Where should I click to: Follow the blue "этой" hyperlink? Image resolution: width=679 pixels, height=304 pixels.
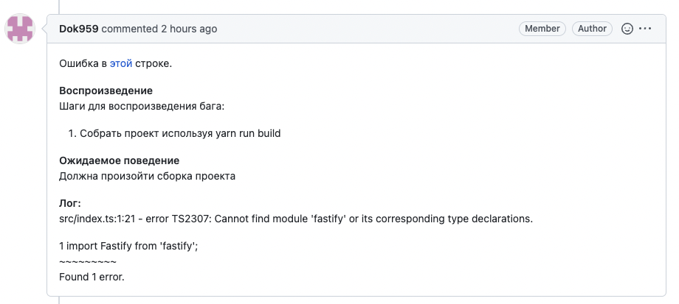(x=121, y=64)
